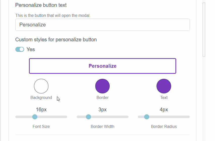Click the Personalize button text heading

[41, 5]
